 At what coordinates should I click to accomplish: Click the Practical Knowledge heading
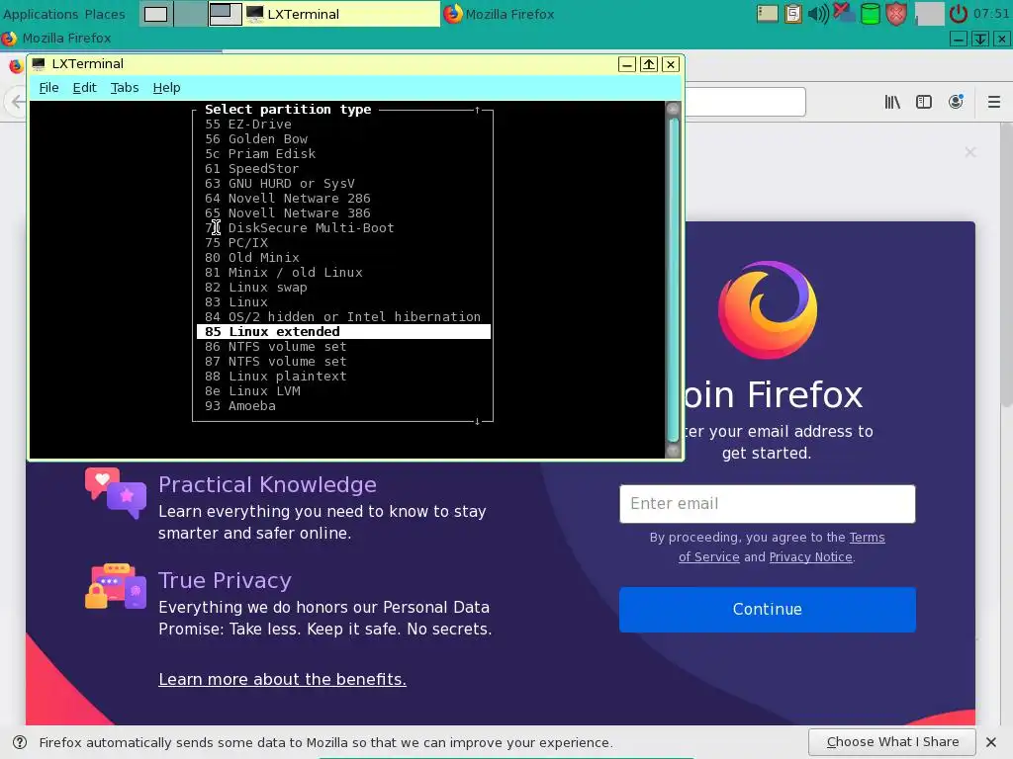tap(267, 484)
